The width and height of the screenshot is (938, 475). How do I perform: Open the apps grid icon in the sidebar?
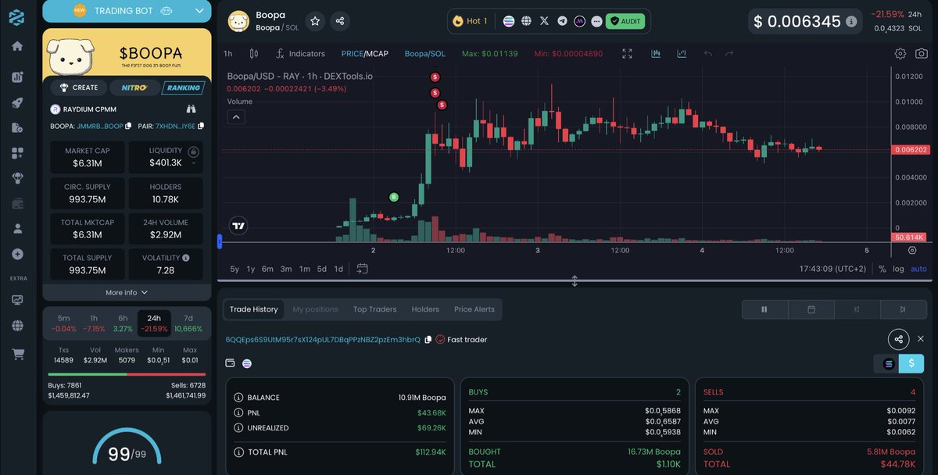click(17, 153)
